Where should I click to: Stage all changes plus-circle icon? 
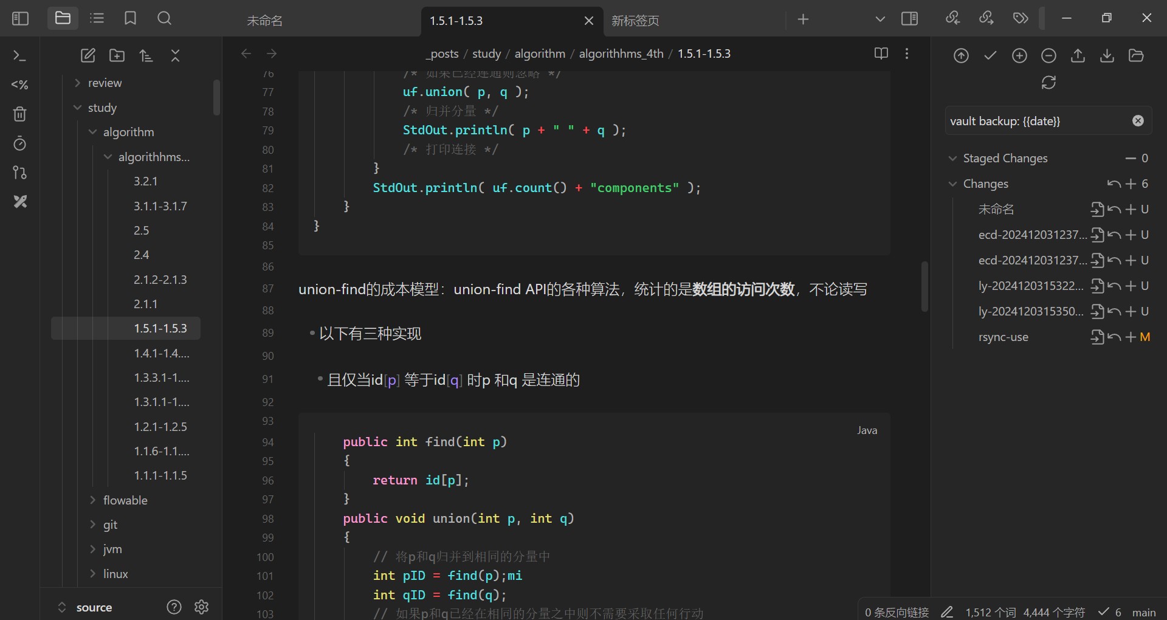[x=1019, y=56]
